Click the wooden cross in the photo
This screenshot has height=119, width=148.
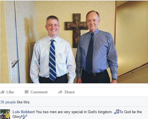[76, 30]
